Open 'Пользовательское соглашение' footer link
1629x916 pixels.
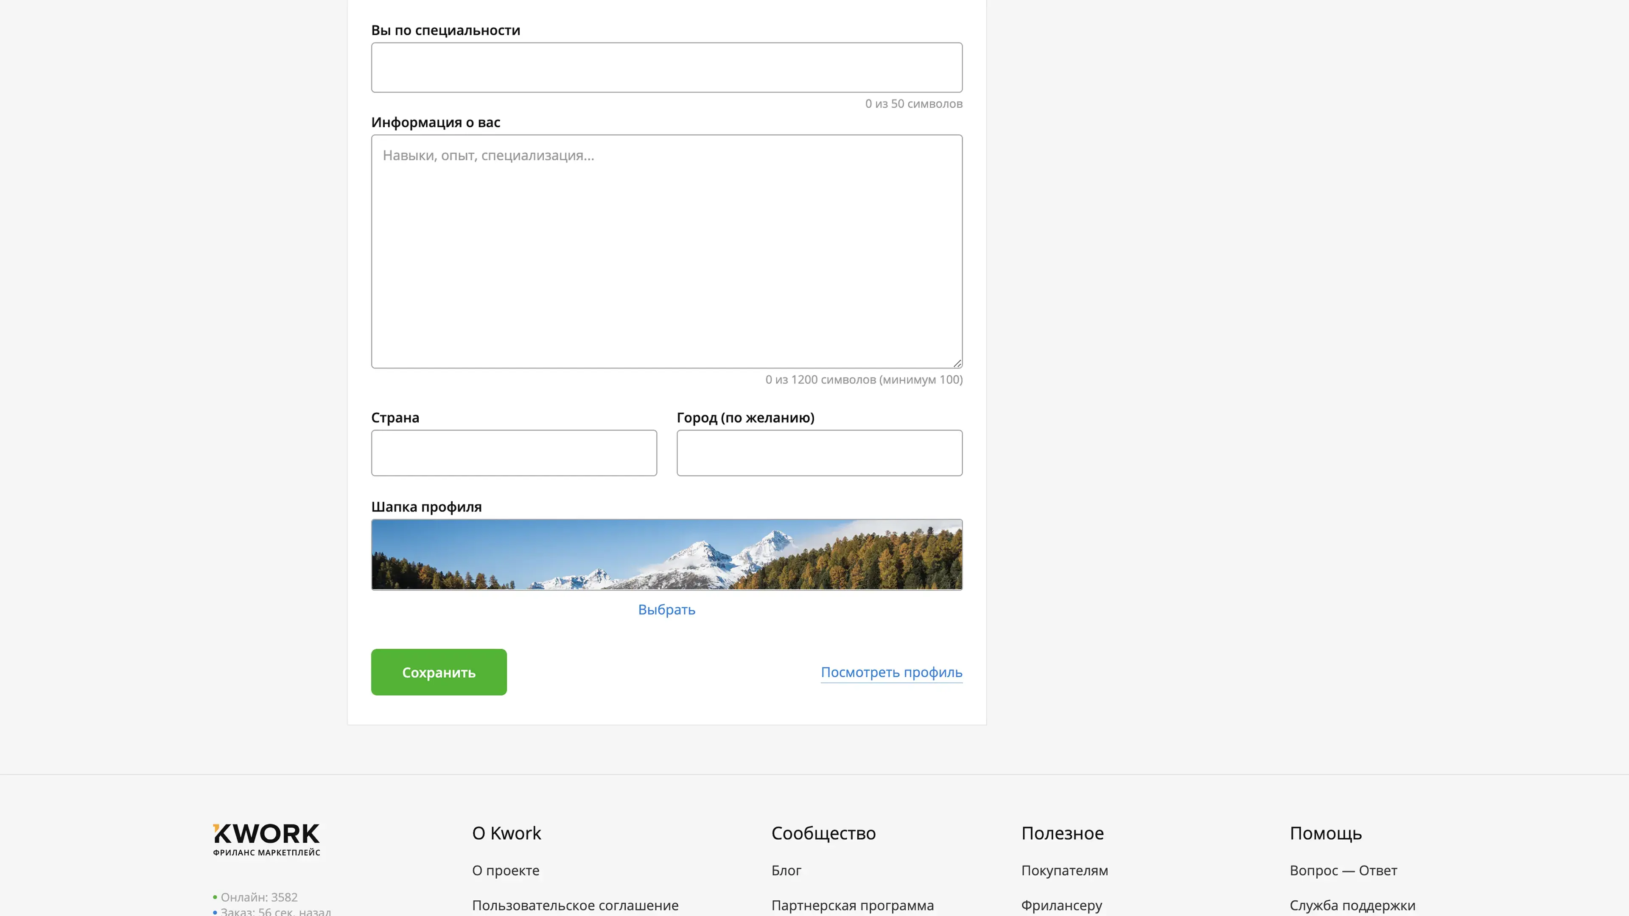tap(575, 905)
